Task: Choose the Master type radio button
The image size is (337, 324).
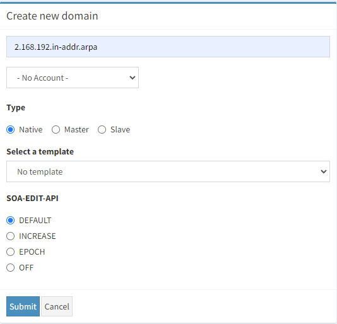Action: [x=56, y=130]
